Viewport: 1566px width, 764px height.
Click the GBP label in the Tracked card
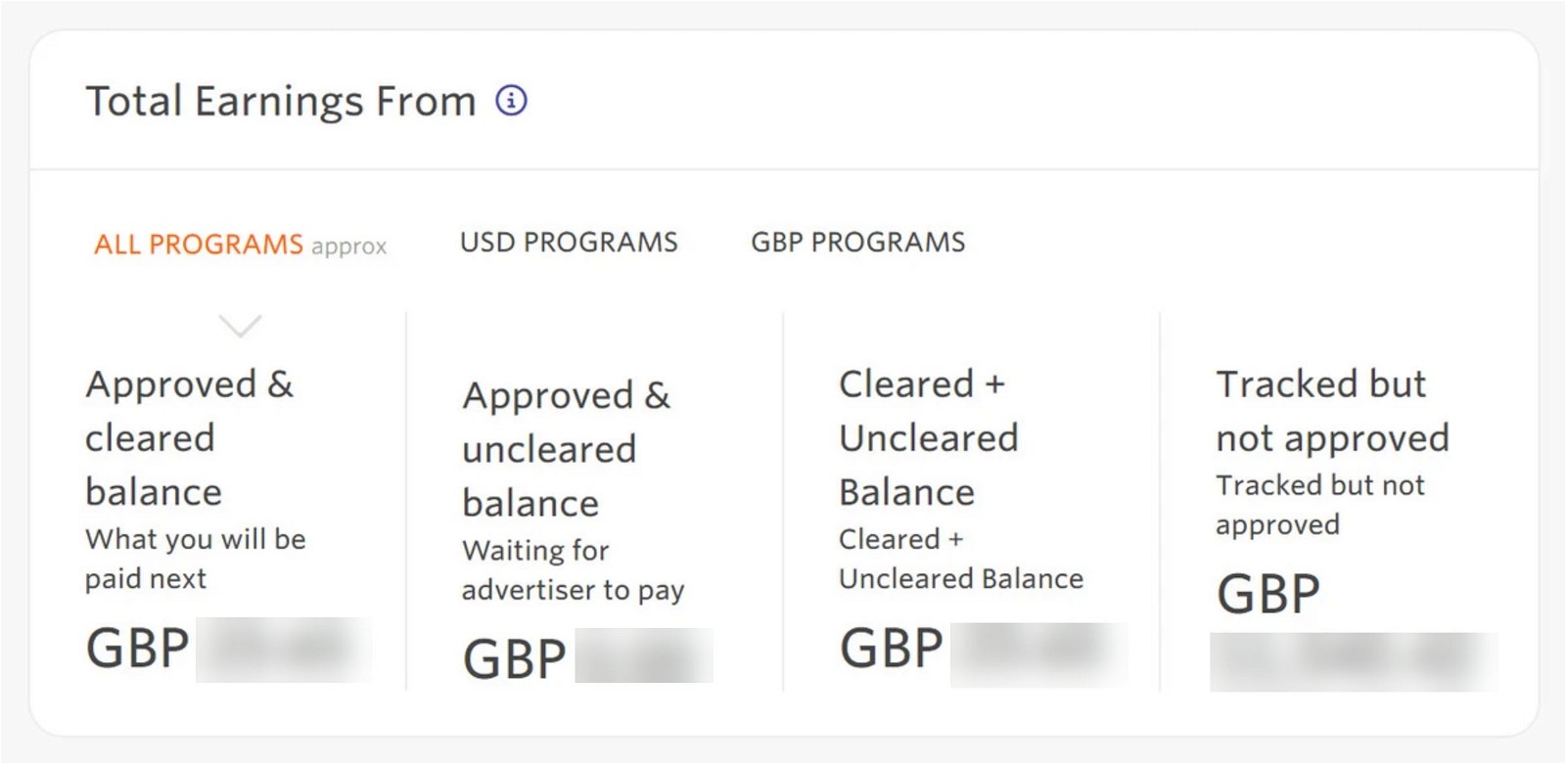(1268, 594)
